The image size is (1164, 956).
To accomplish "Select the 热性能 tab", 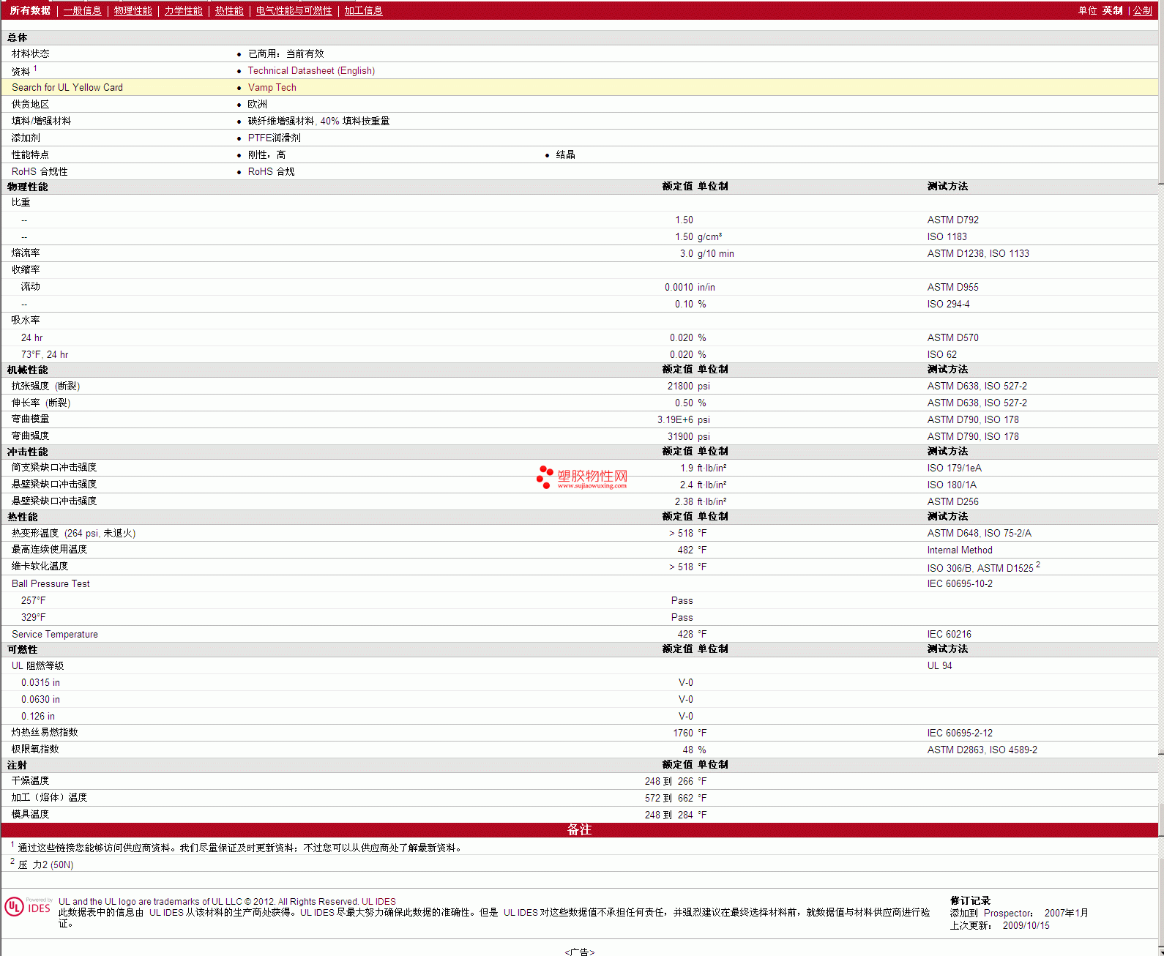I will point(229,10).
